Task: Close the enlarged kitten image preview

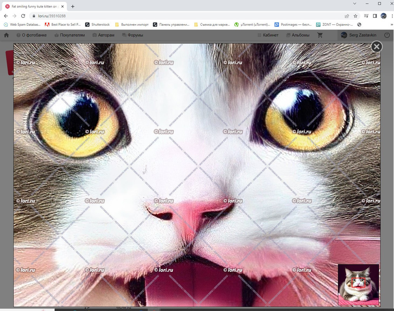Action: click(x=377, y=47)
